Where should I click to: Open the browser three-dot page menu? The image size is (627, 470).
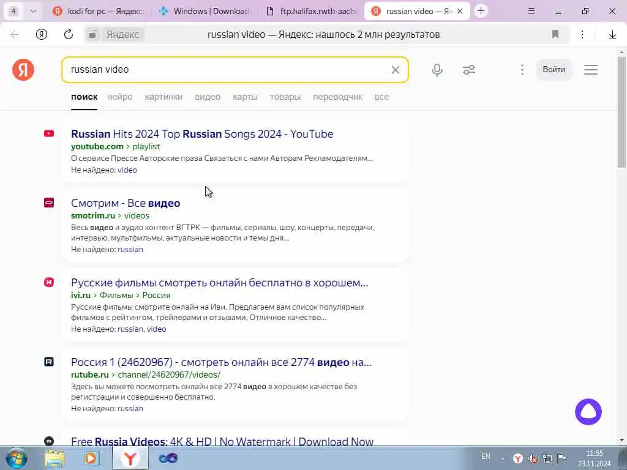pyautogui.click(x=582, y=35)
